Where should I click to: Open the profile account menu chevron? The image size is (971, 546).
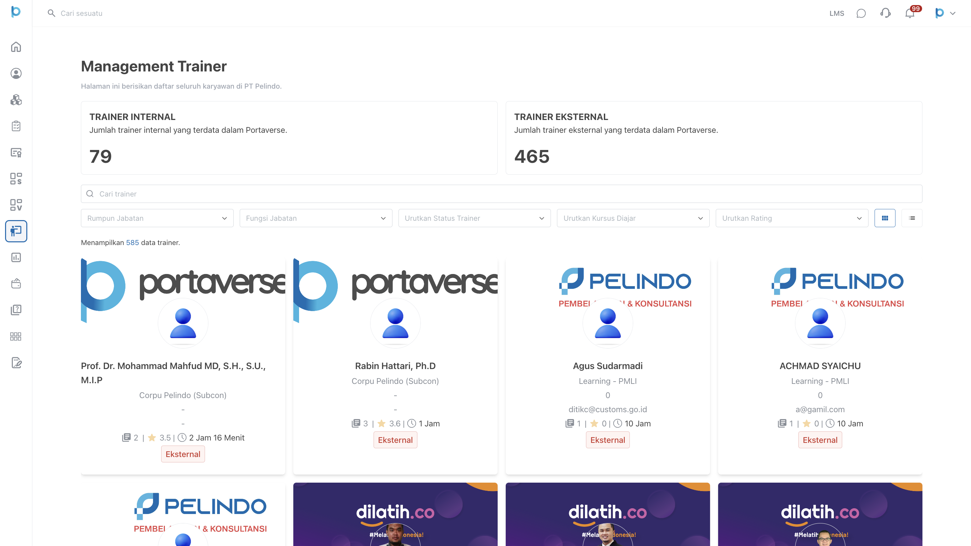pos(952,13)
